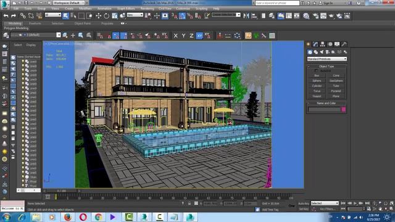Click the Undo arrow in the main toolbar
Viewport: 395px width, 222px height.
6,16
